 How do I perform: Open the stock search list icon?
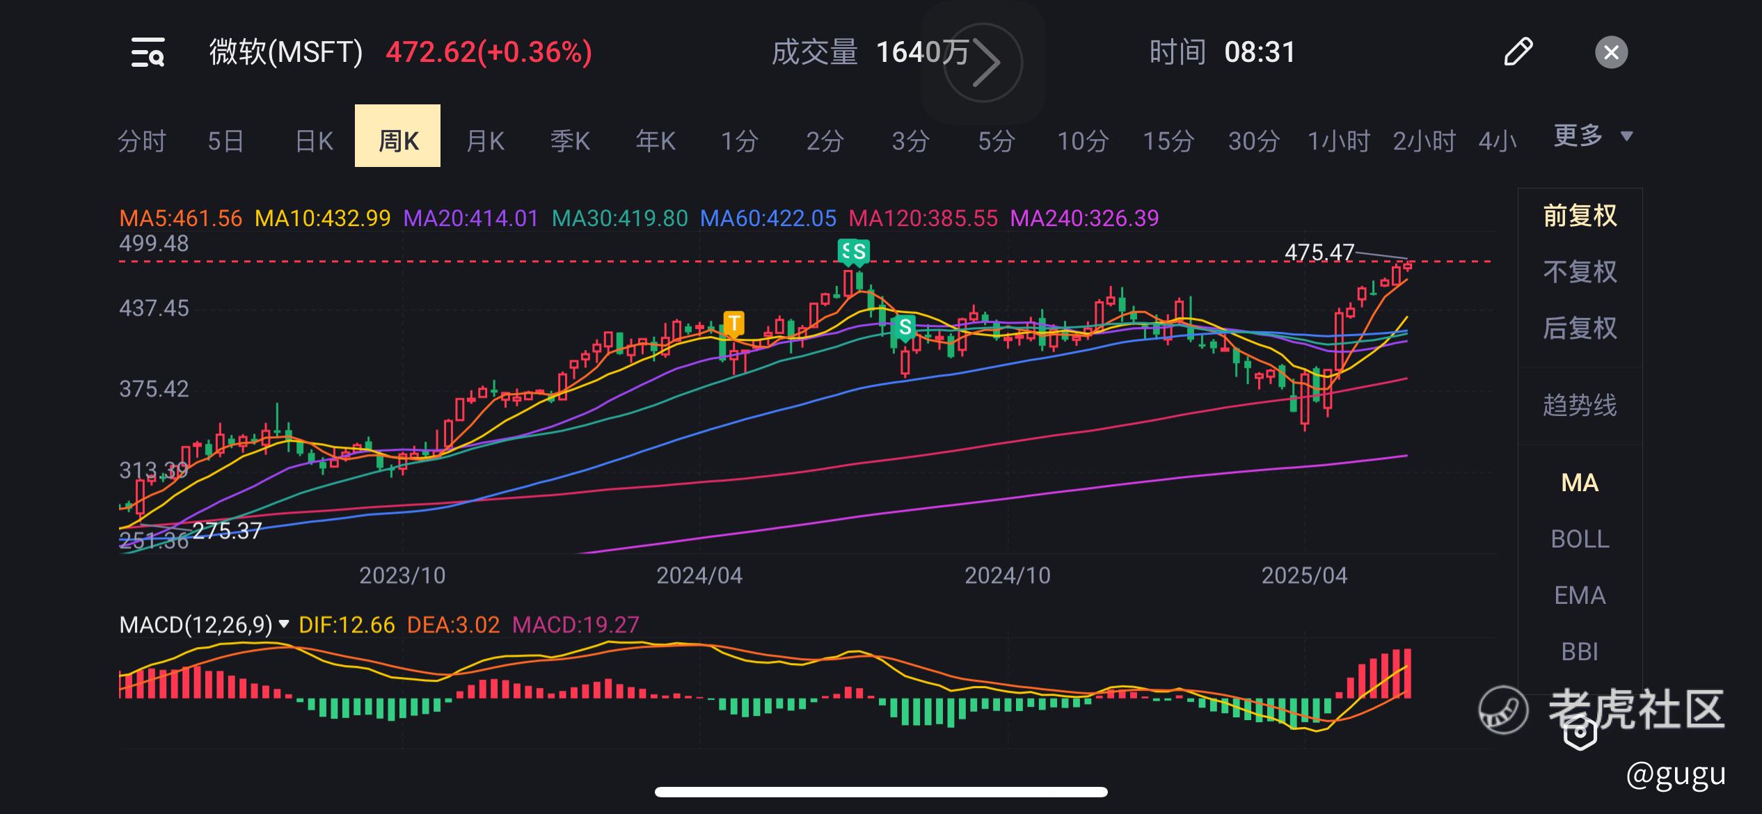(148, 52)
